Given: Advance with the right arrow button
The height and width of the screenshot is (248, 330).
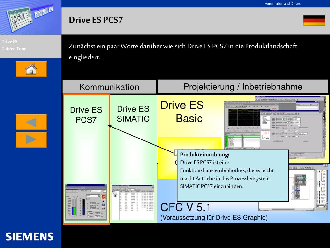Looking at the screenshot, I should [31, 139].
